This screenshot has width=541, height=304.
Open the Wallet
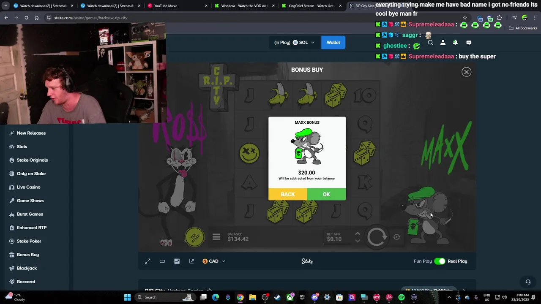click(333, 42)
